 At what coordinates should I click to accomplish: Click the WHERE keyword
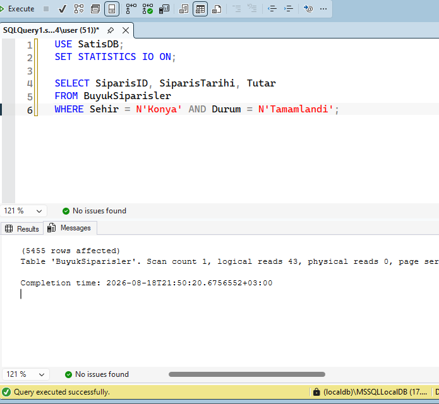tap(69, 109)
